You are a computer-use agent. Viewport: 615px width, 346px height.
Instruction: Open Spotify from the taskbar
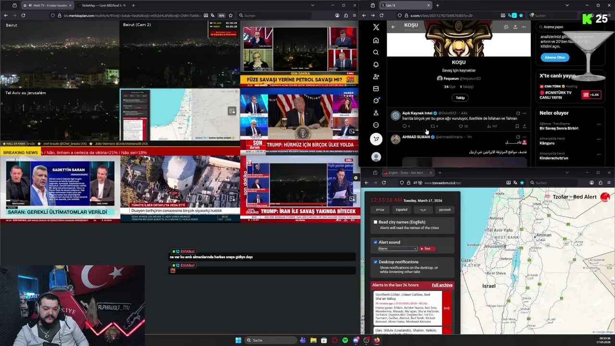coord(345,340)
